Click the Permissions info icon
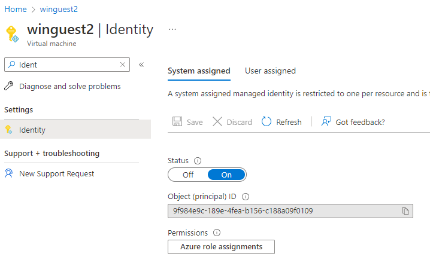430x269 pixels. 217,233
